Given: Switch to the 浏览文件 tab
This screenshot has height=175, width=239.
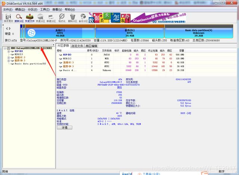Looking at the screenshot, I should click(77, 46).
